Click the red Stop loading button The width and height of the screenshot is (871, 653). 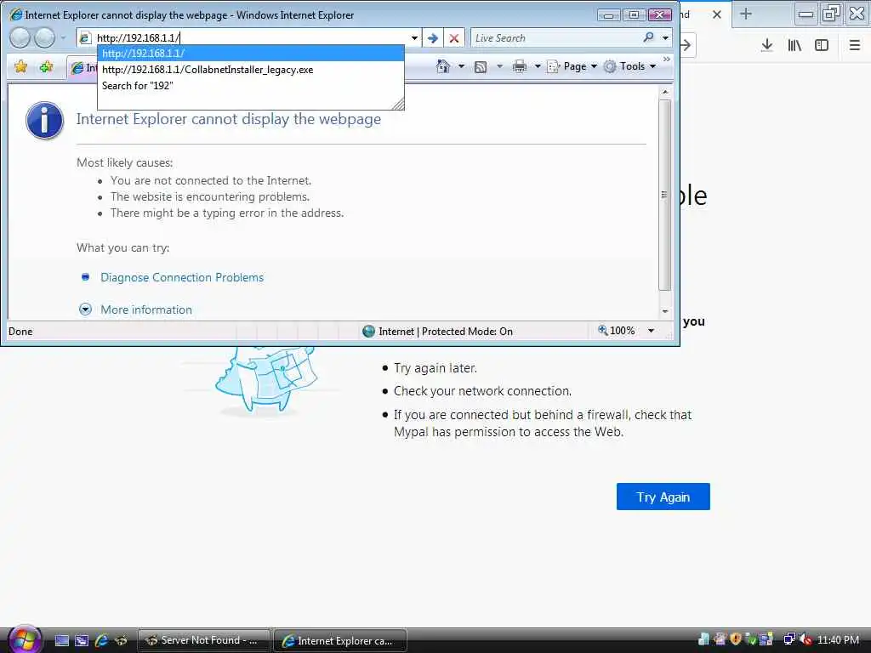click(454, 37)
